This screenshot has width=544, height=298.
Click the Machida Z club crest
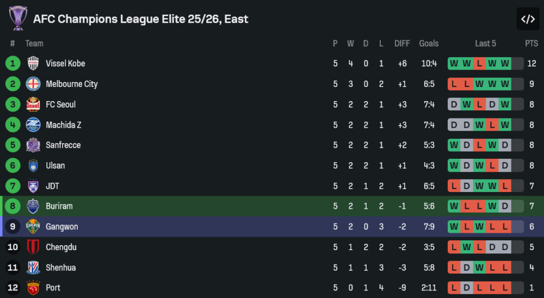coord(33,125)
